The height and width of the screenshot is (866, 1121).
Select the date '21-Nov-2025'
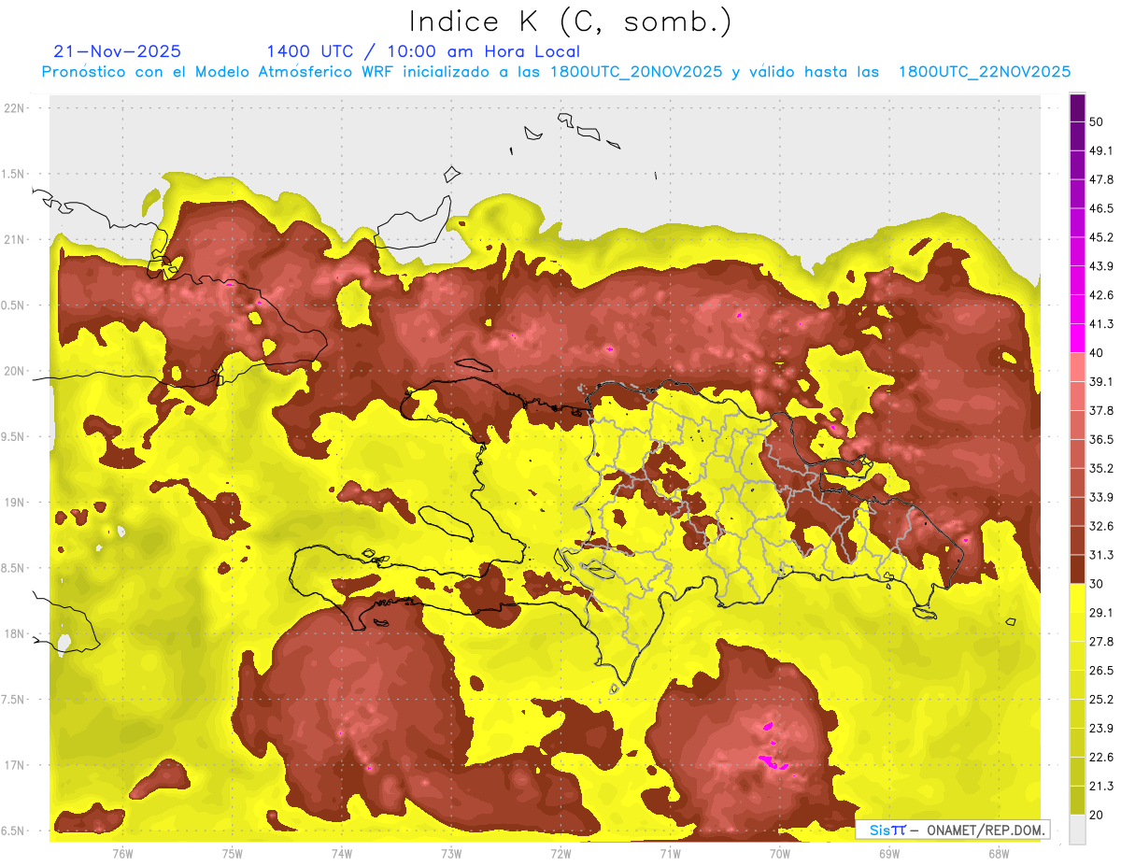(118, 51)
